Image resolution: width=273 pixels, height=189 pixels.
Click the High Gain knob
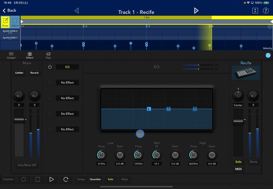212,155
